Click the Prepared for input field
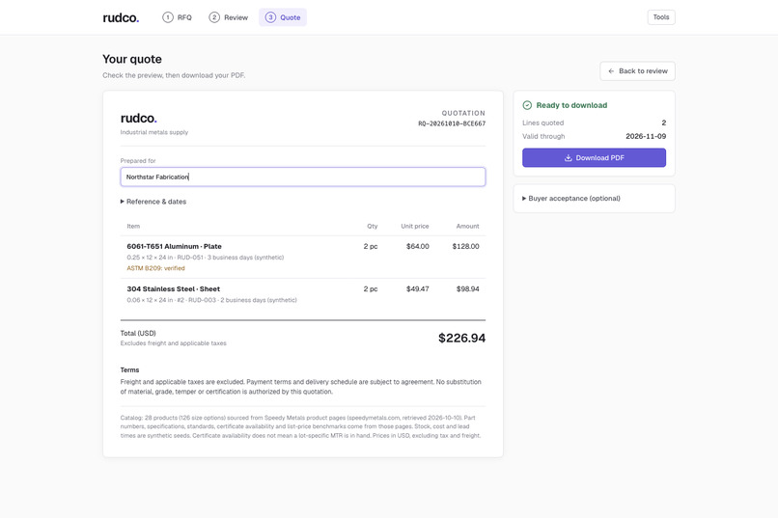This screenshot has width=778, height=518. point(303,177)
